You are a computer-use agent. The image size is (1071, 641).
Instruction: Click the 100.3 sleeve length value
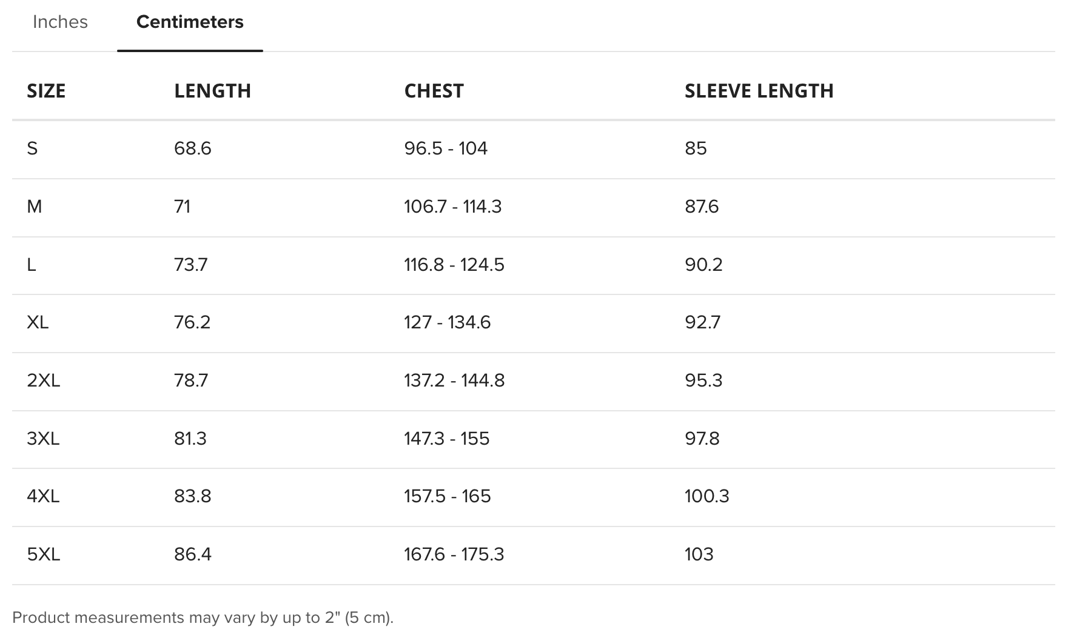click(x=707, y=496)
